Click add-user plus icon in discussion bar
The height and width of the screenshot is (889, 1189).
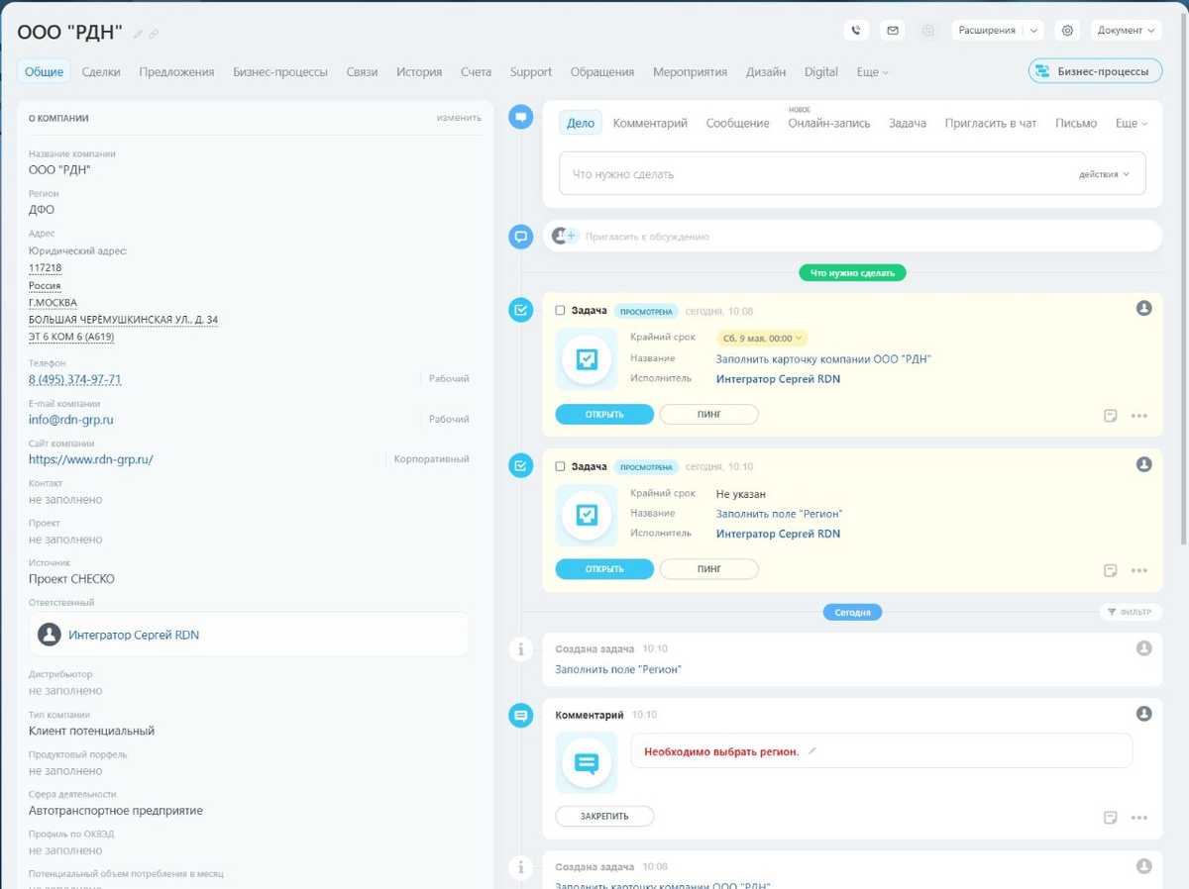(571, 236)
